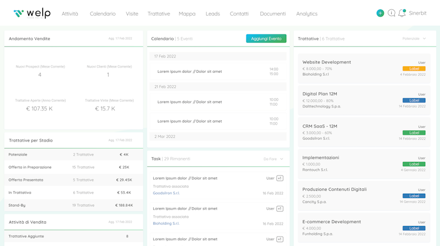Select the Potenziale stage row
This screenshot has height=246, width=440.
(x=73, y=154)
